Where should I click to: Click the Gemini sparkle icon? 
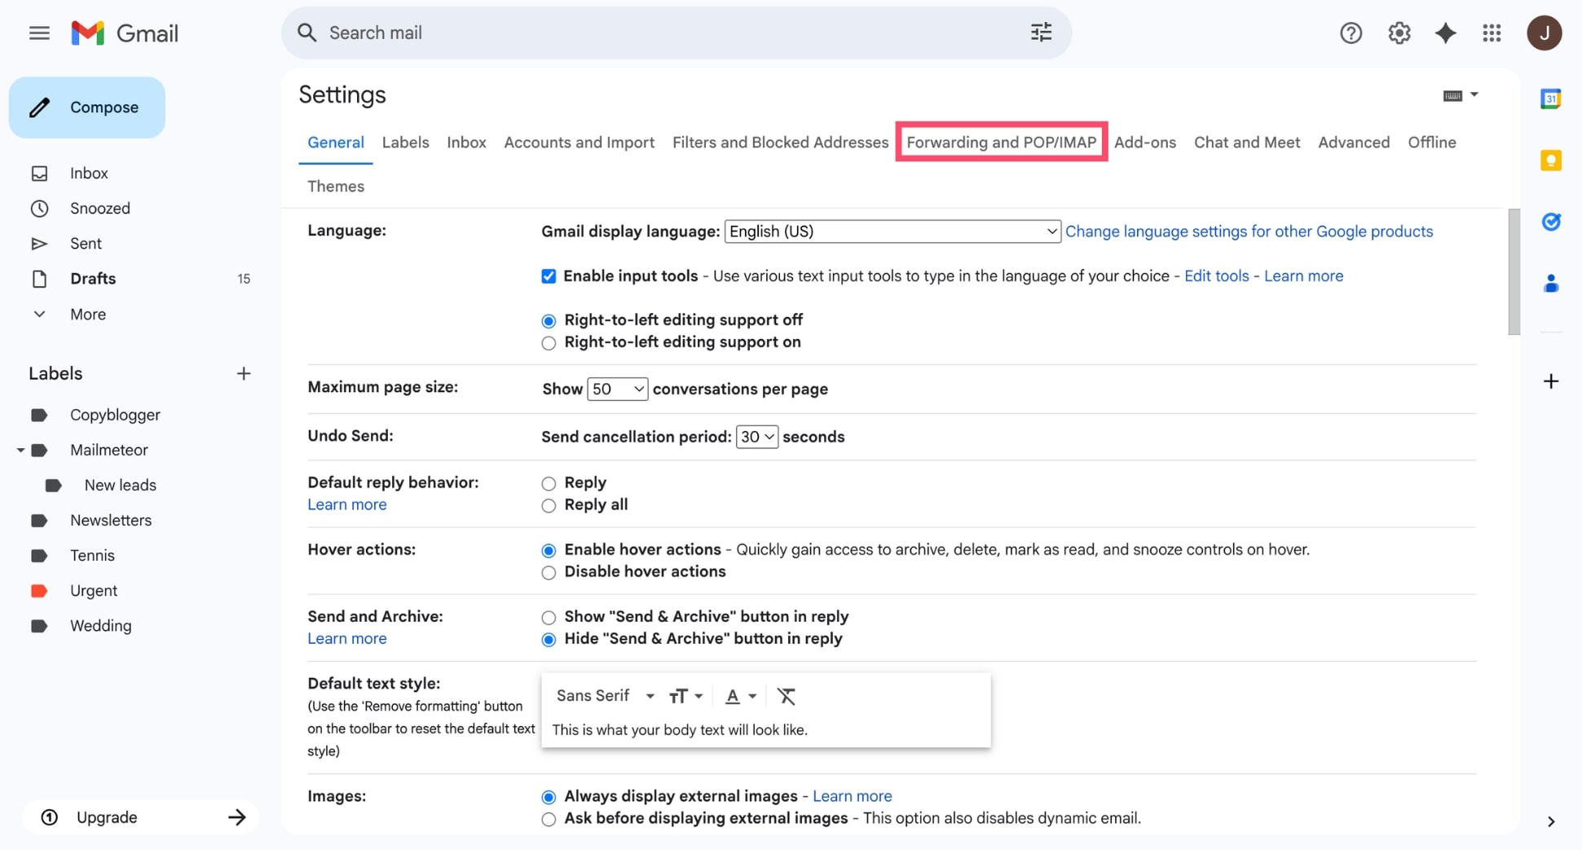[x=1446, y=33]
